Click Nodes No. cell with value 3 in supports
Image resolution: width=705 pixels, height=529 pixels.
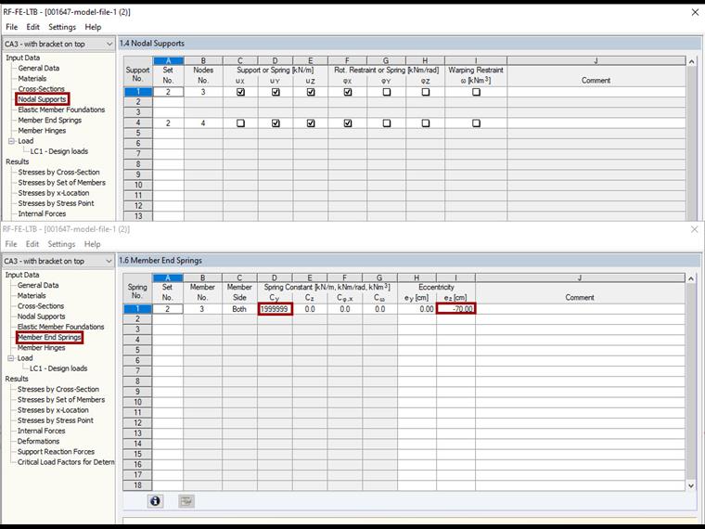pos(203,92)
